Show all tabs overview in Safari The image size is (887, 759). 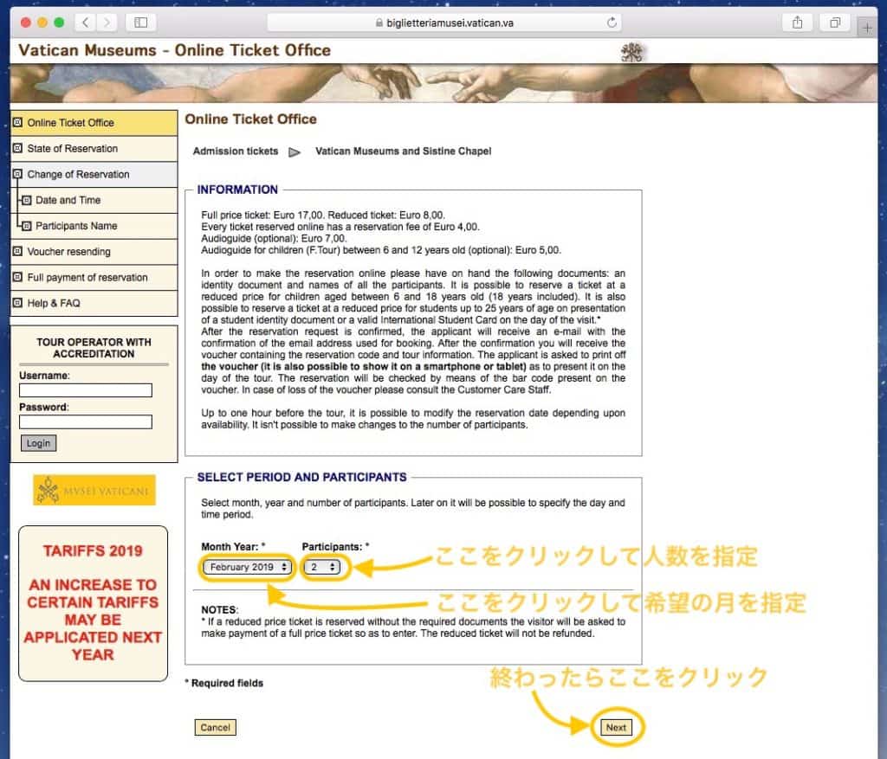point(834,23)
